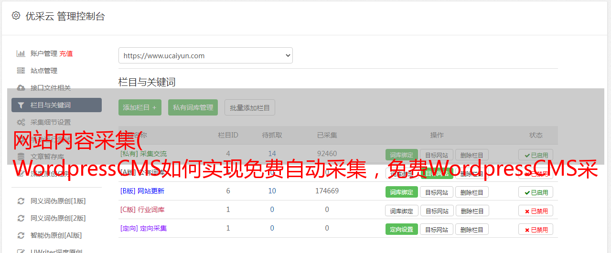Open UWriter深度原创 in the sidebar

[x=56, y=252]
